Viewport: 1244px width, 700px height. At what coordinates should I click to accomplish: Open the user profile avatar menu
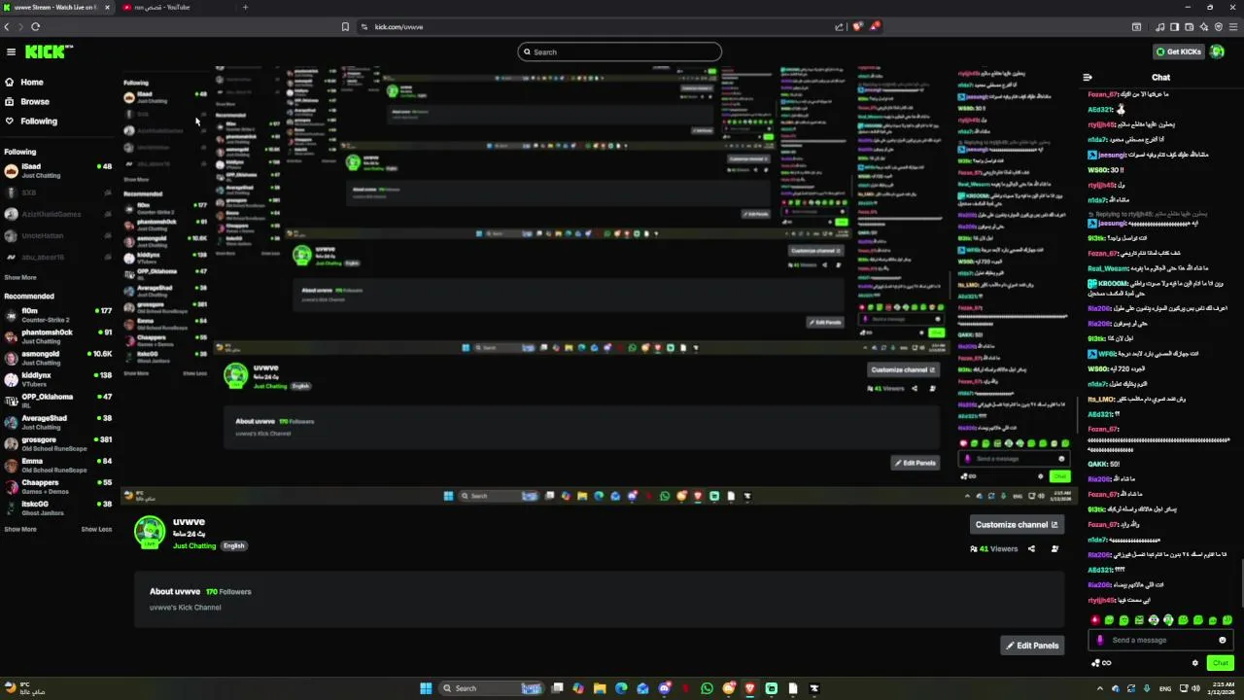point(1217,52)
